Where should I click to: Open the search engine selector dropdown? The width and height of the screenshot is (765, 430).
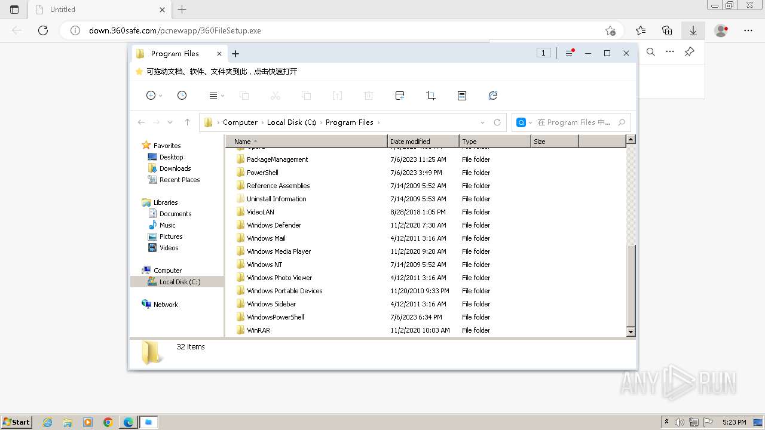click(x=524, y=122)
